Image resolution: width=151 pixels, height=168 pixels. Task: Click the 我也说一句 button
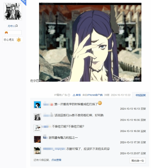pyautogui.click(x=138, y=161)
